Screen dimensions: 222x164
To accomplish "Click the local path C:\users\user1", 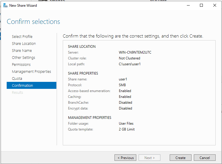I will (130, 64).
